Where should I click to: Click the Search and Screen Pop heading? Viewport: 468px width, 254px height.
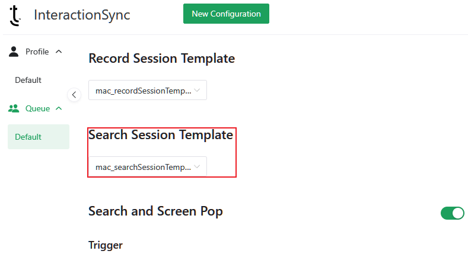point(155,211)
